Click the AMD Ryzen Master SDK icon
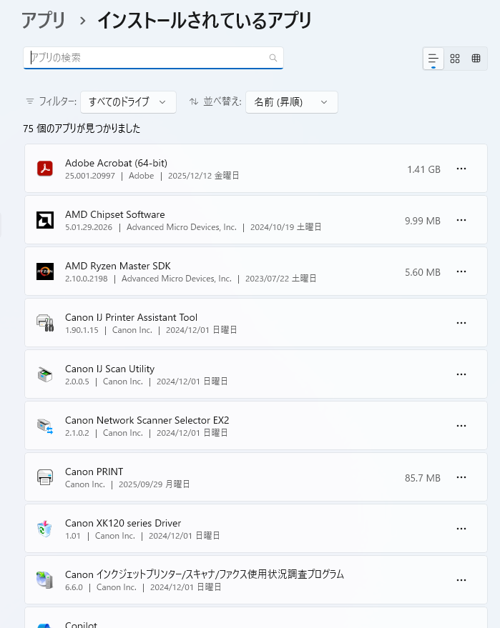The image size is (500, 628). coord(45,271)
